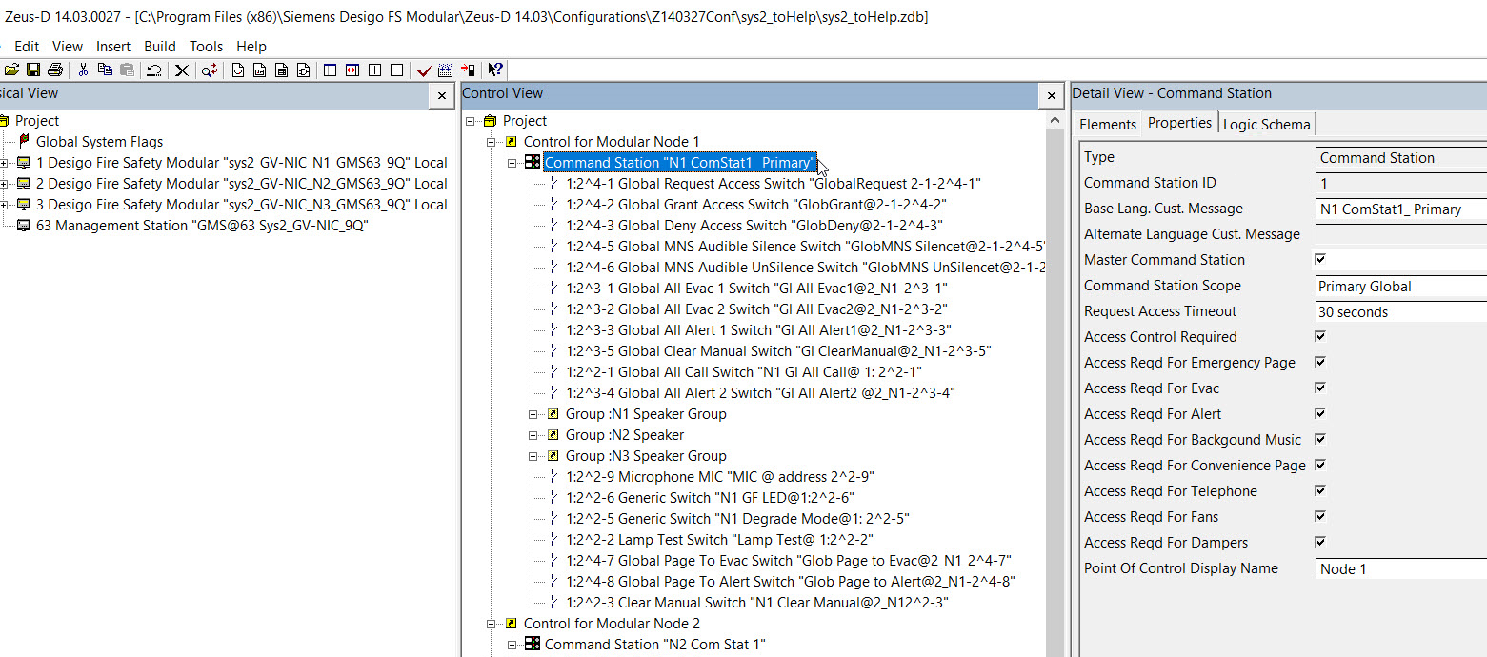This screenshot has width=1487, height=657.
Task: Toggle Access Reqd For Dampers checkbox
Action: coord(1320,543)
